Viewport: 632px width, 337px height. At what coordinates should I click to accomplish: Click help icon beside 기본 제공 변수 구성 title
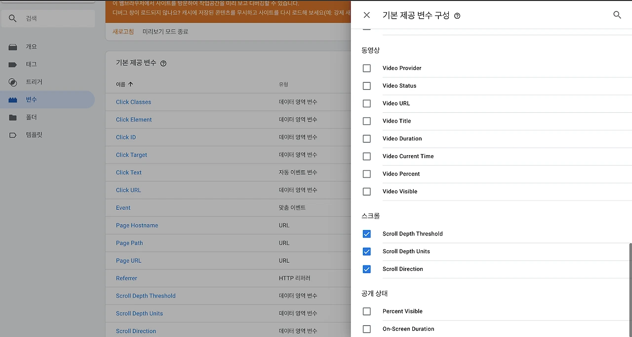click(x=457, y=16)
